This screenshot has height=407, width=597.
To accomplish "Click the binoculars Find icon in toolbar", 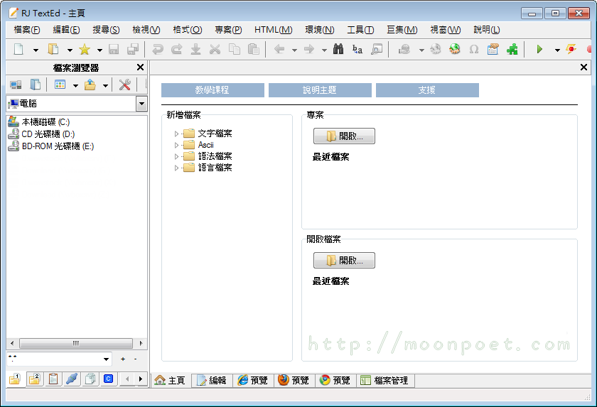I will coord(338,49).
